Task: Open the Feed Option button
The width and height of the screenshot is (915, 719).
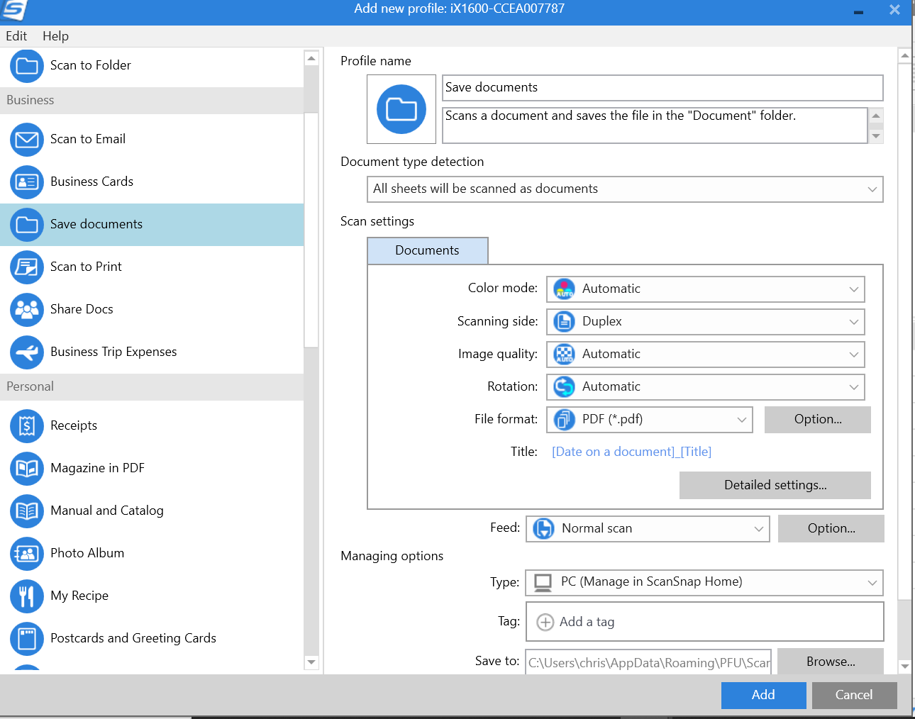Action: pos(831,528)
